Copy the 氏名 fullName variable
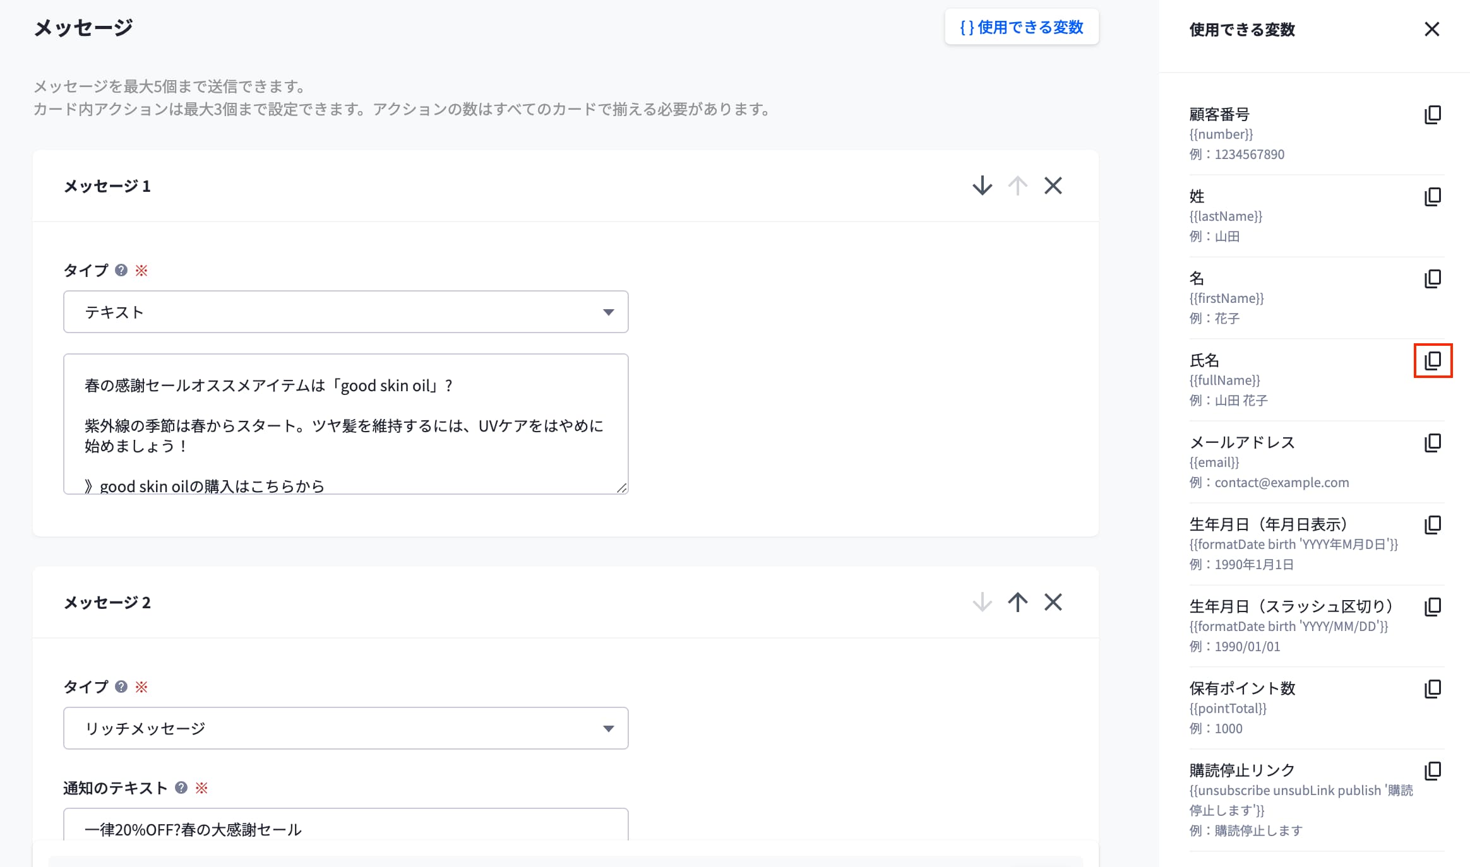The image size is (1470, 867). (x=1433, y=361)
